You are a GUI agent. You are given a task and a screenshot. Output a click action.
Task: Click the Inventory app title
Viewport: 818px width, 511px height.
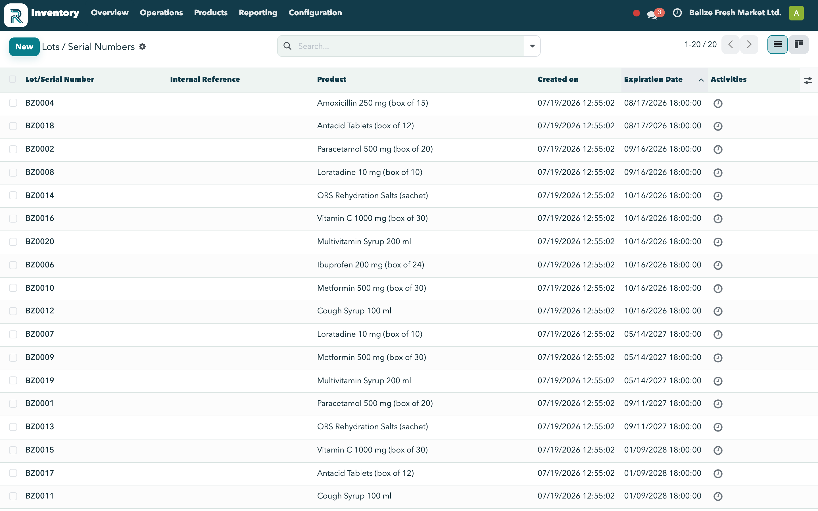click(55, 13)
